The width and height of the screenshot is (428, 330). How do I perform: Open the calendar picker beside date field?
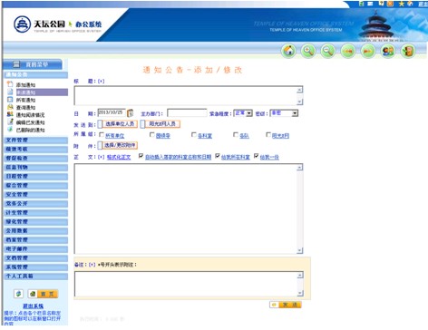131,113
